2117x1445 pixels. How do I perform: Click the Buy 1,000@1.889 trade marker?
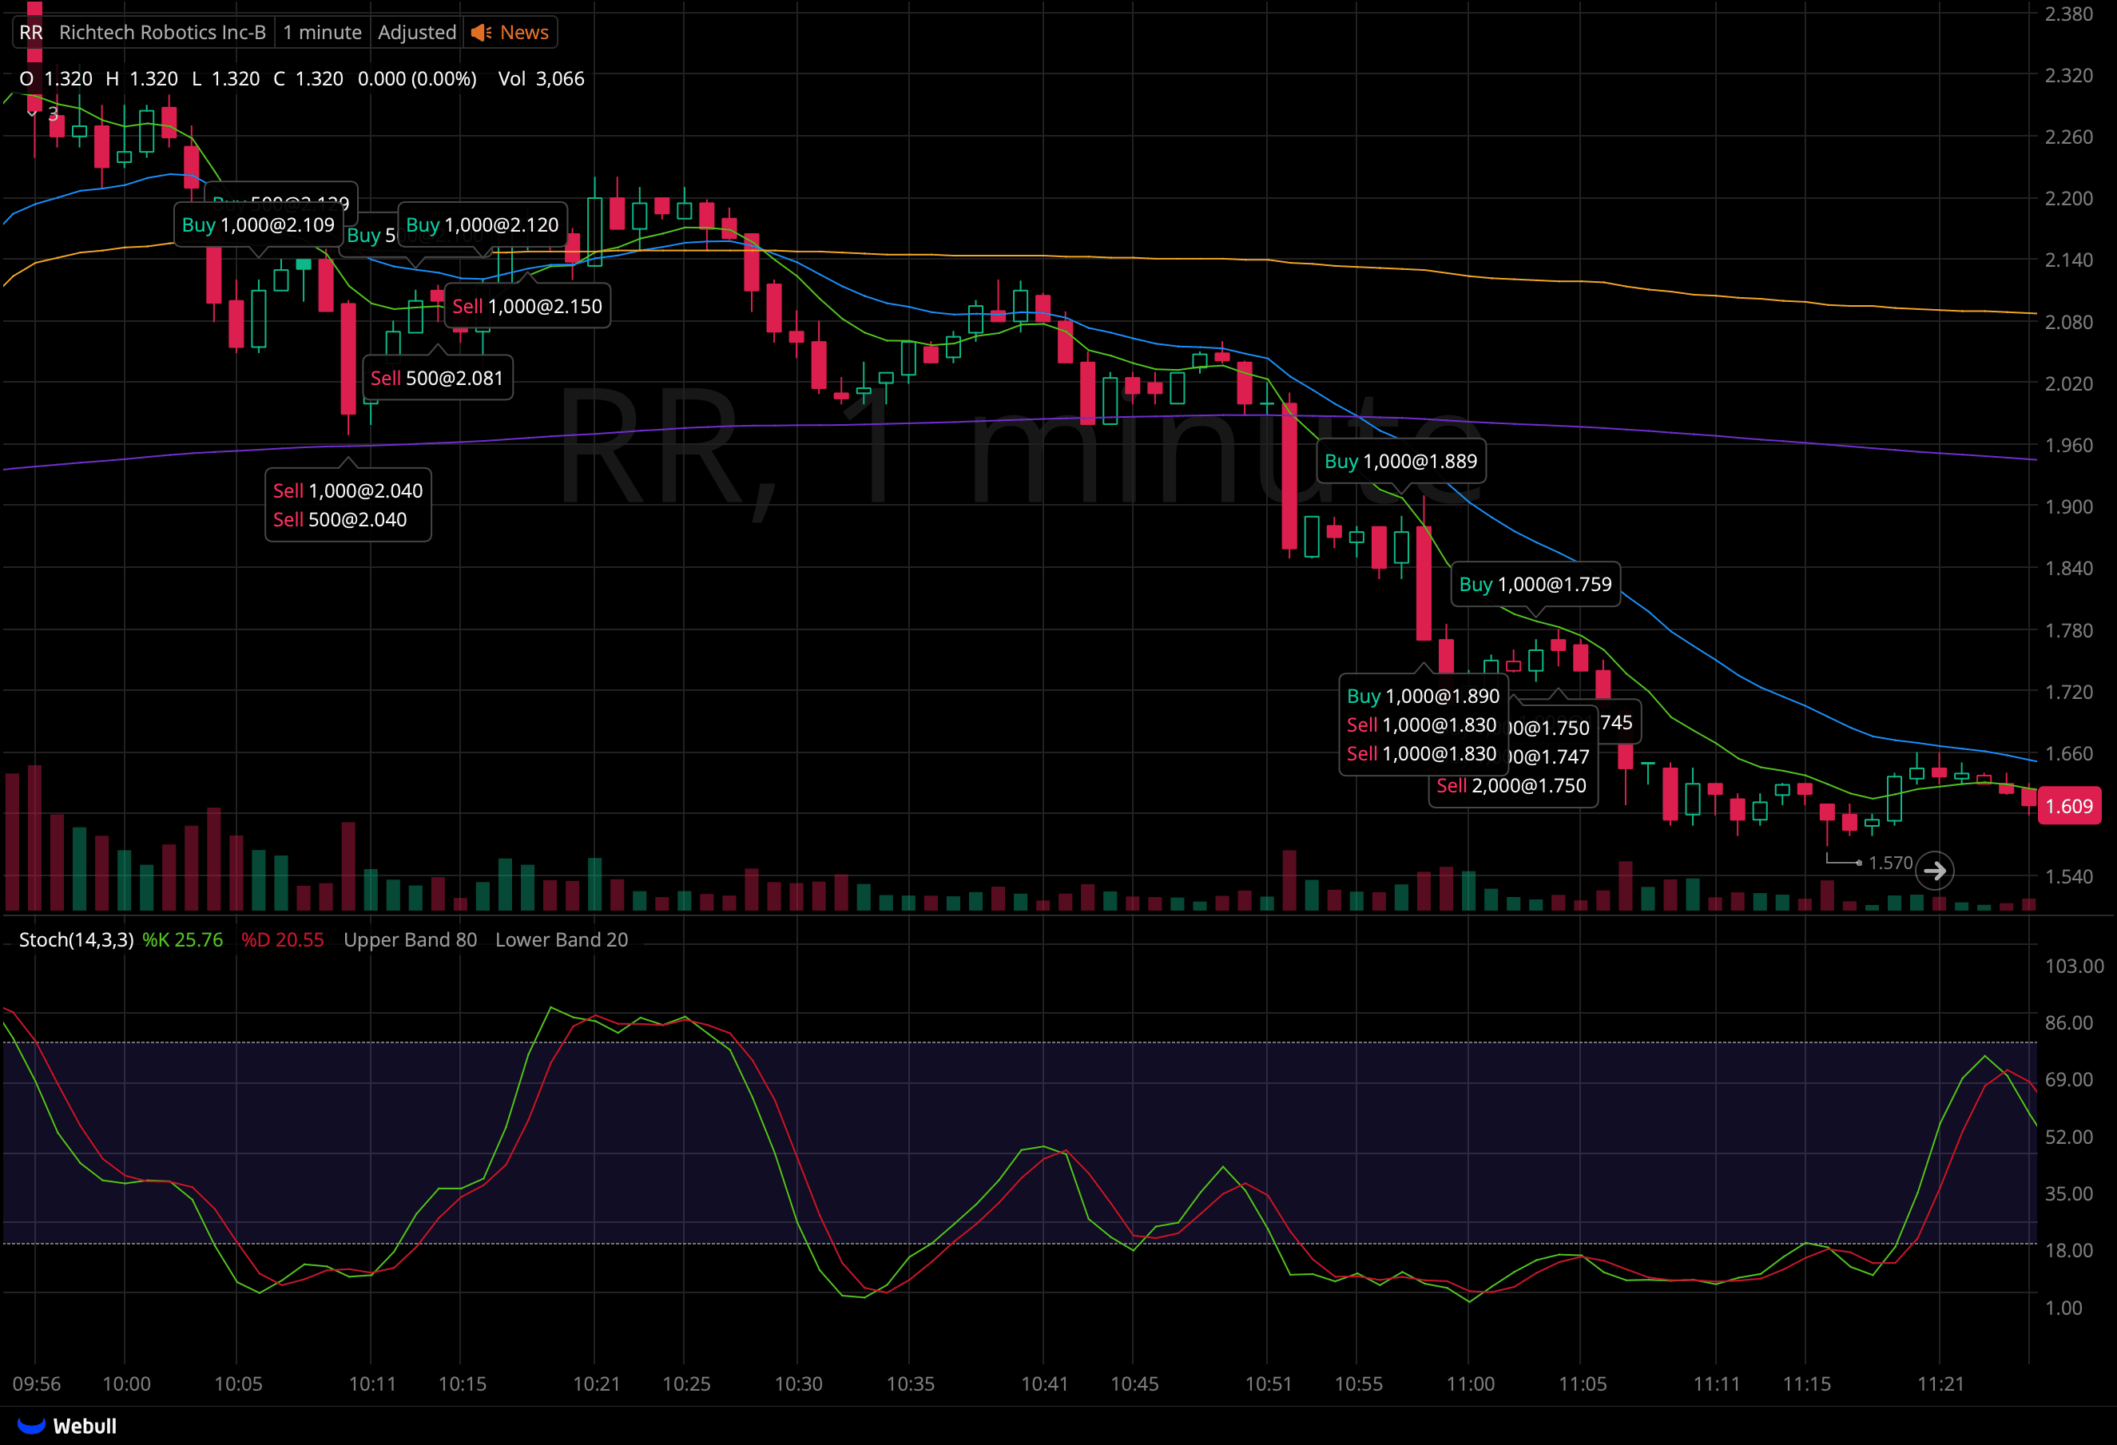pos(1400,461)
